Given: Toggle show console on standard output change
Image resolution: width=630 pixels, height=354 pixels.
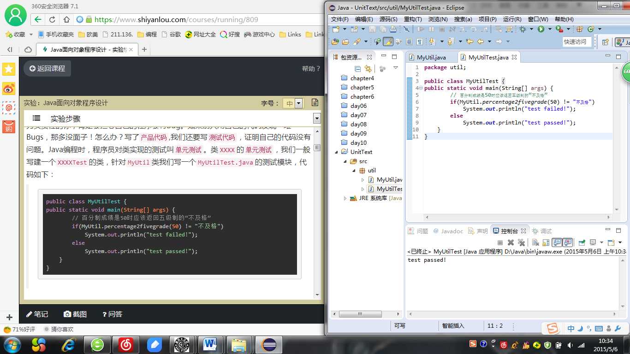Looking at the screenshot, I should pos(557,242).
